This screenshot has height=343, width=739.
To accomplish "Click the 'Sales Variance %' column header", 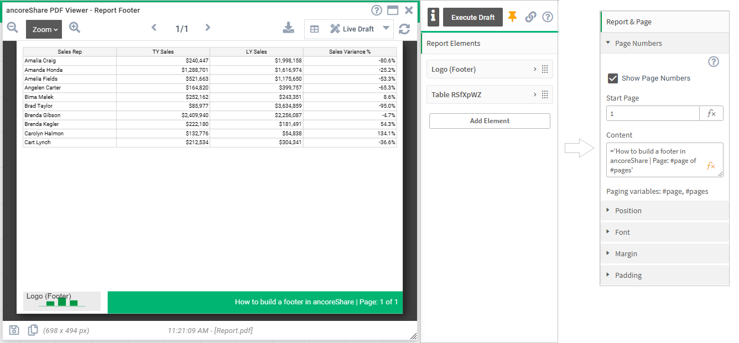I will click(350, 52).
